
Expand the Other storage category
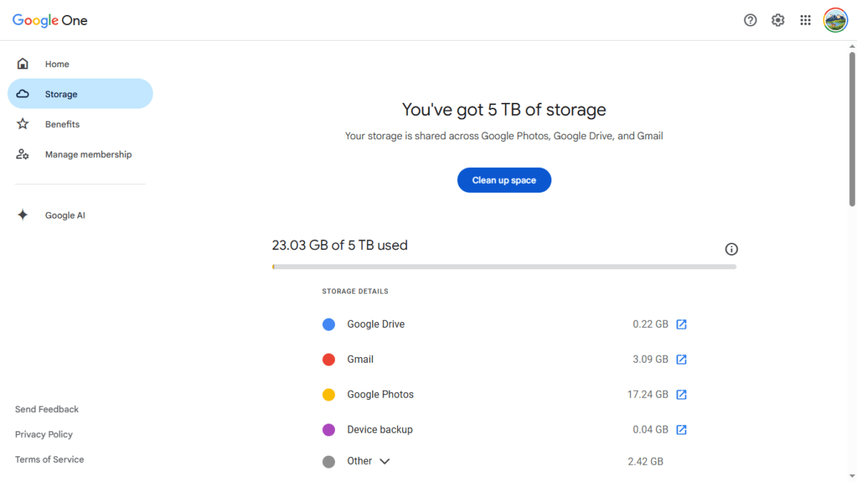(385, 461)
